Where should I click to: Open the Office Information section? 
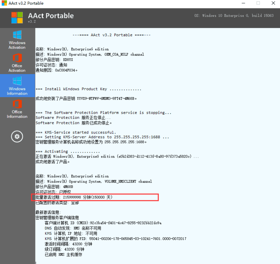[17, 109]
